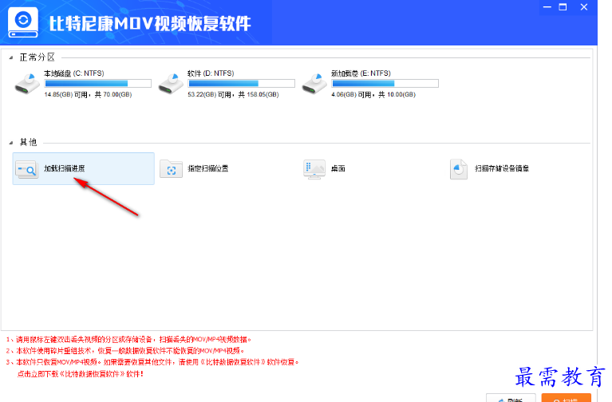Select the local disk C drive icon

(x=27, y=84)
